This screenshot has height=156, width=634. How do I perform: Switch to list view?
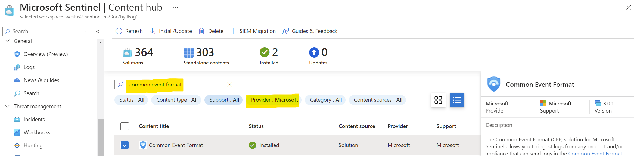457,100
